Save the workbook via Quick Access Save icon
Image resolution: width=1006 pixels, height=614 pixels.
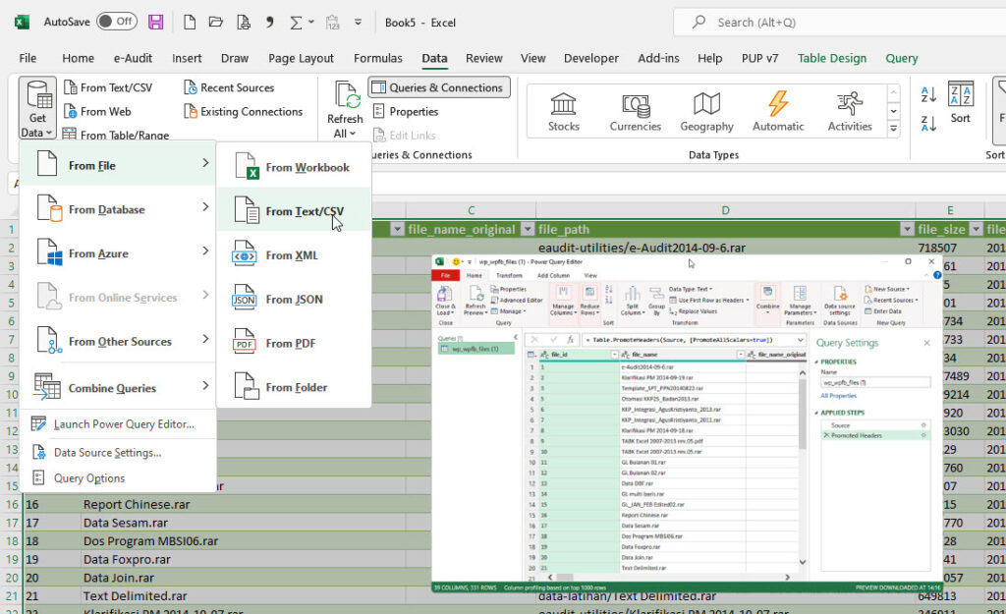[x=155, y=21]
